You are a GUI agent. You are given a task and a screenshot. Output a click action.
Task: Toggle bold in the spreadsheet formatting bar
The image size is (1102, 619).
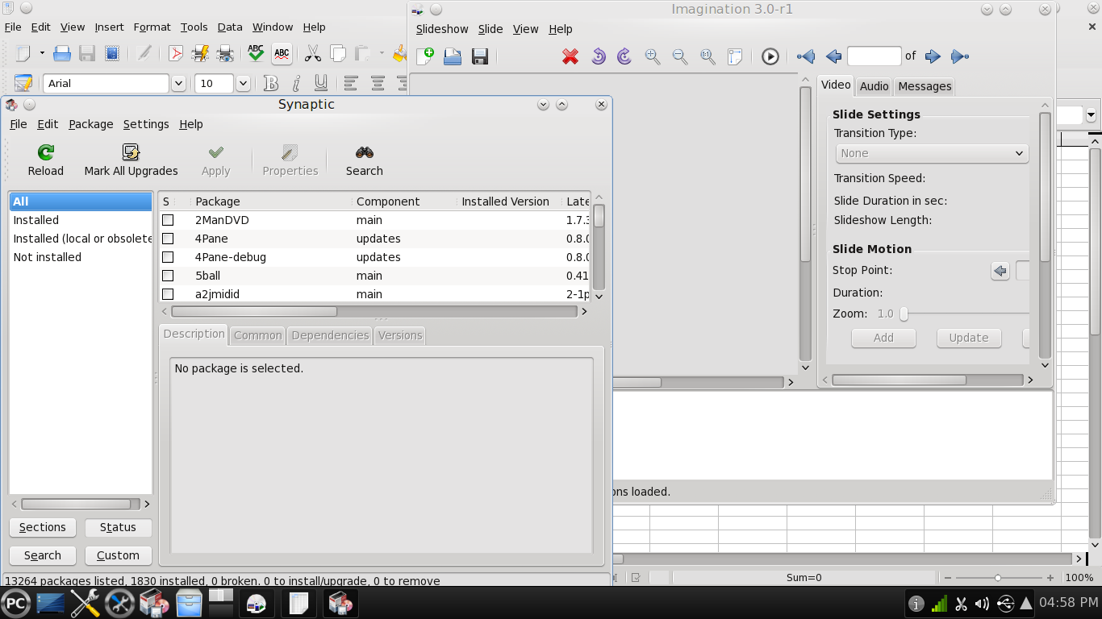pyautogui.click(x=271, y=83)
